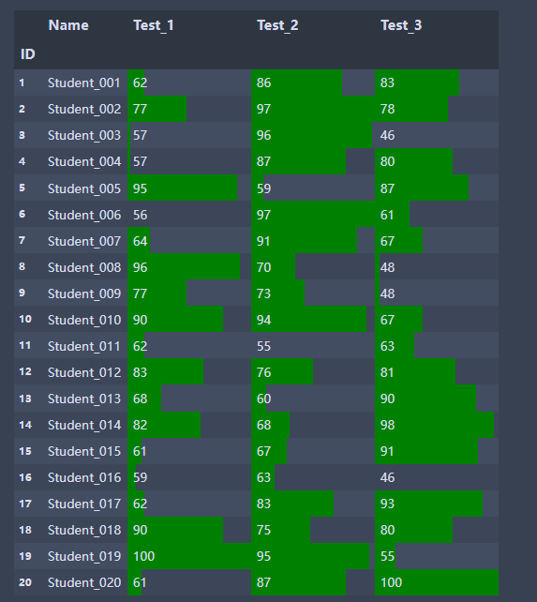Click Test_2 score 97 for Student_002
This screenshot has width=537, height=602.
click(313, 109)
